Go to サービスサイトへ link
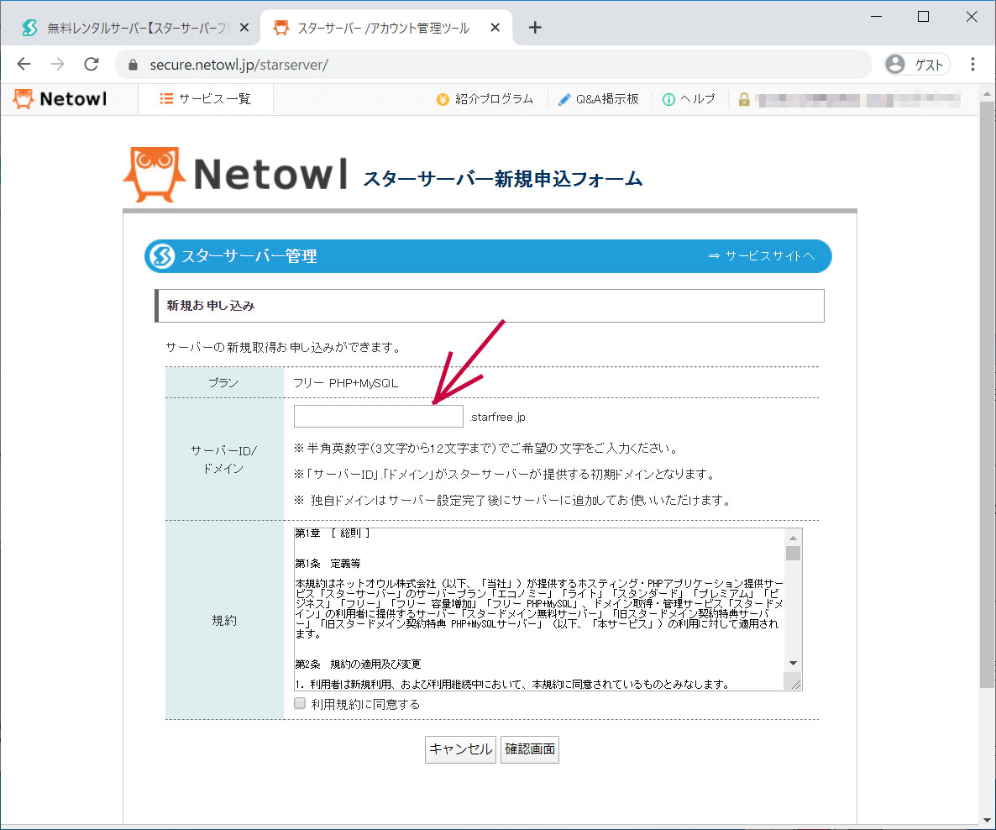The height and width of the screenshot is (830, 996). click(762, 256)
